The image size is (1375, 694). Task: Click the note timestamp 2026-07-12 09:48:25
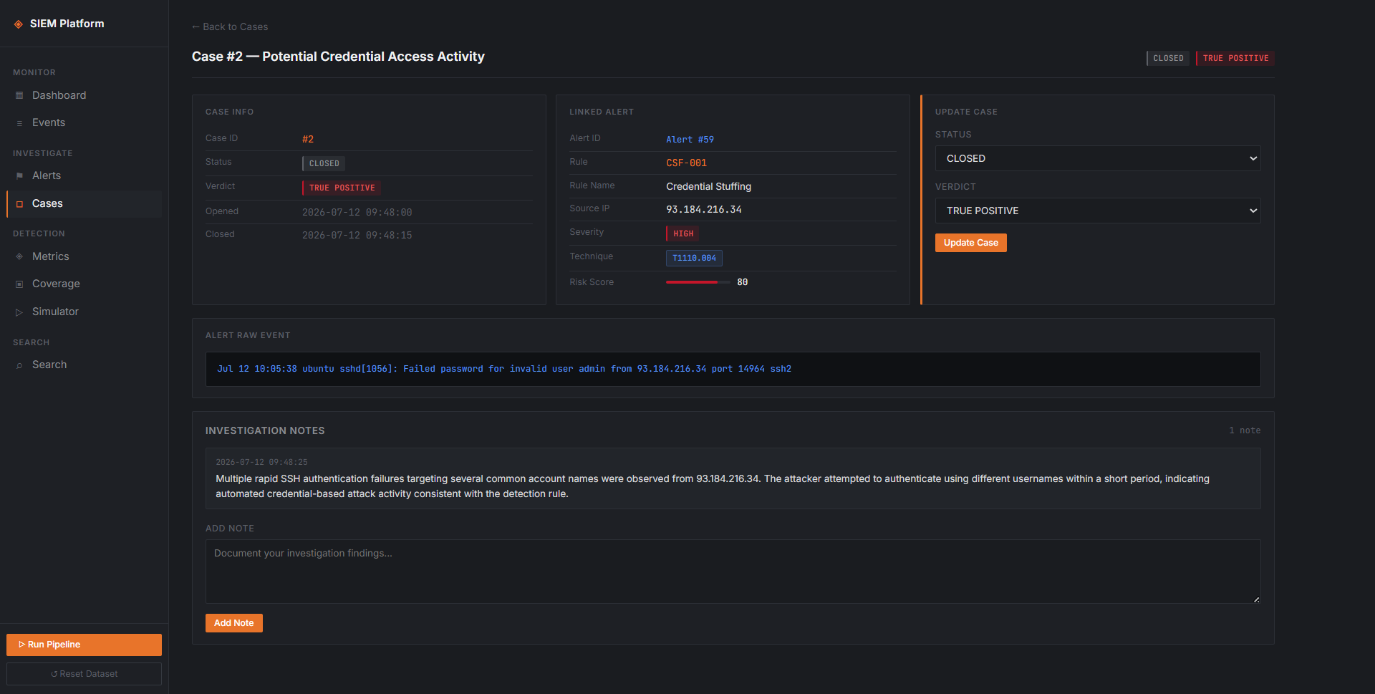261,462
